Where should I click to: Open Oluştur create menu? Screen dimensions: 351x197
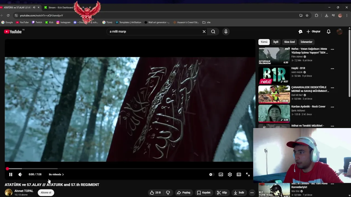(313, 31)
